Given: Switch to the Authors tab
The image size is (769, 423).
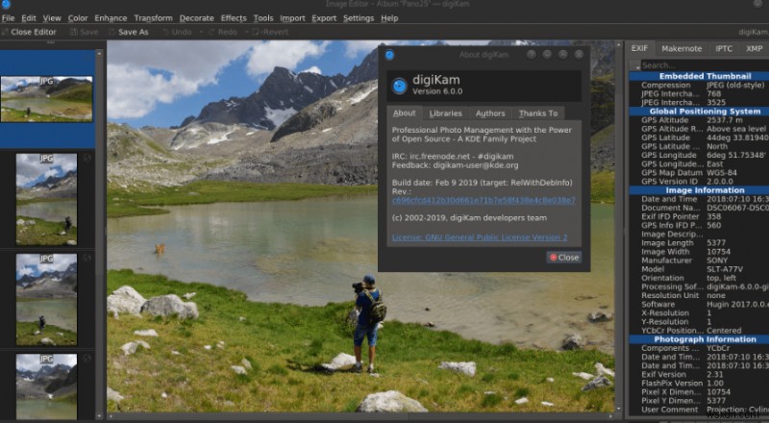Looking at the screenshot, I should pyautogui.click(x=490, y=113).
